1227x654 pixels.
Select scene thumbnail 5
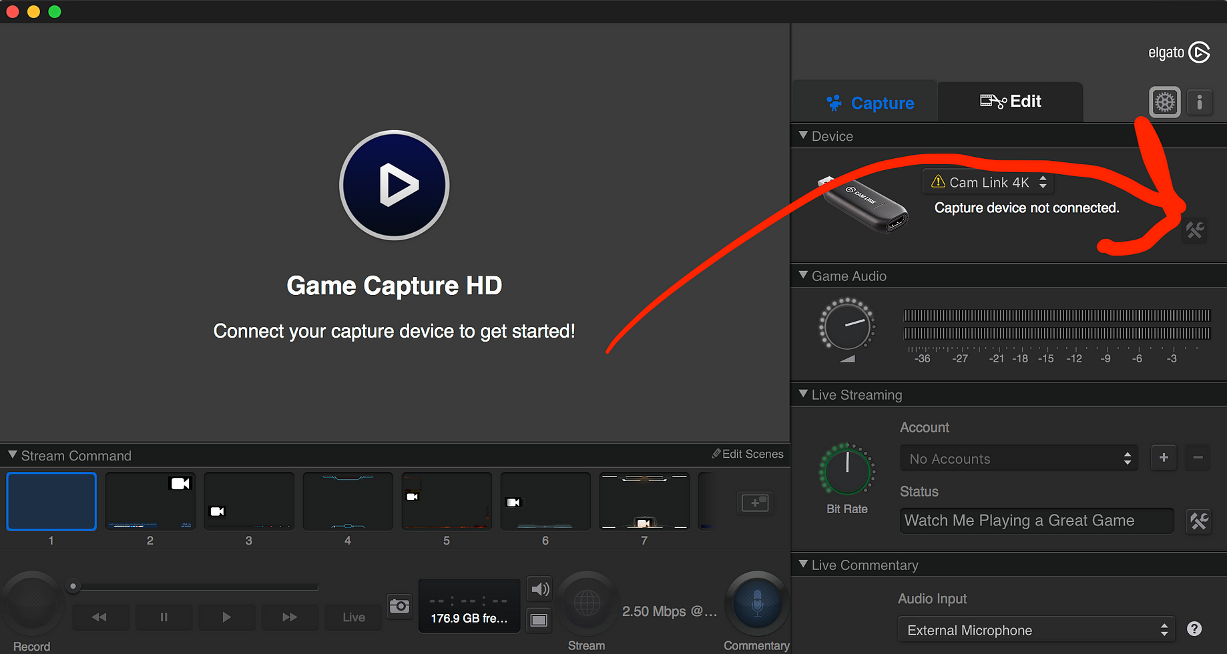[447, 501]
